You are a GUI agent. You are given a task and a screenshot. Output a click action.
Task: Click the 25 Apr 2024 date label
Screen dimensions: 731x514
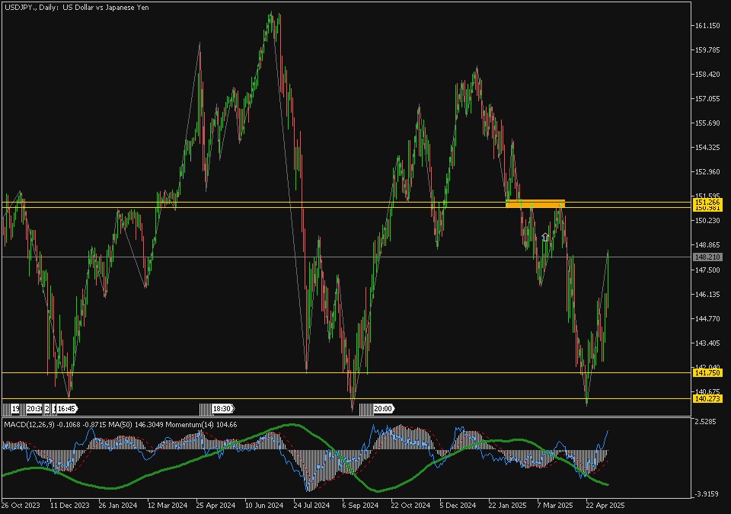tap(215, 505)
